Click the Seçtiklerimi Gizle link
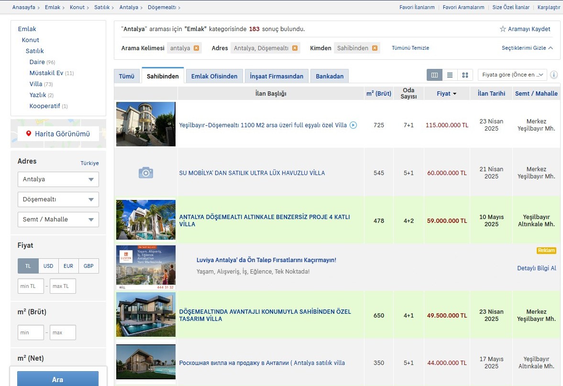The height and width of the screenshot is (386, 563). click(524, 48)
